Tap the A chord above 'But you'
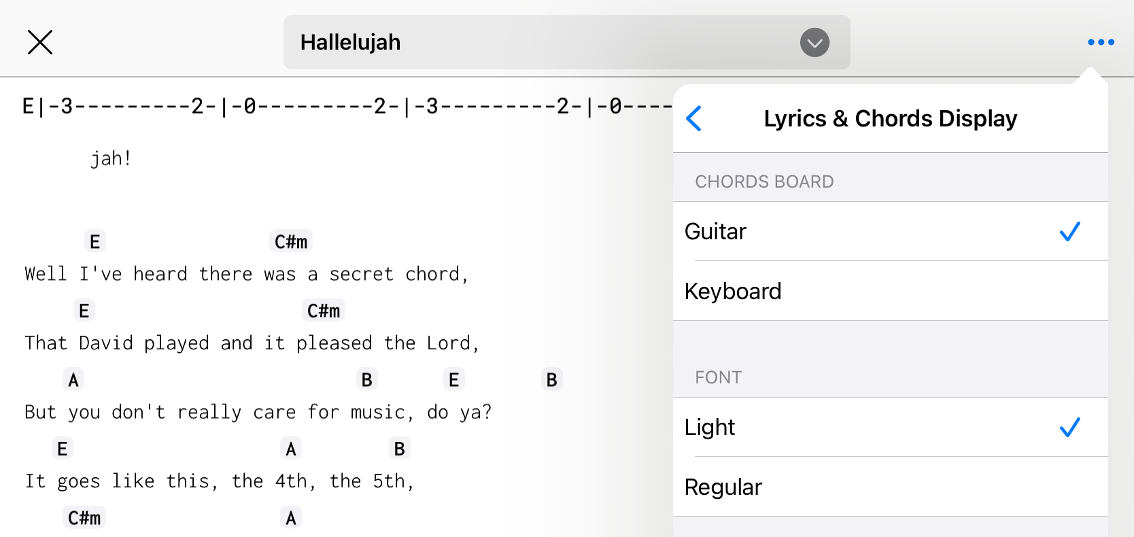Viewport: 1134px width, 537px height. point(73,379)
